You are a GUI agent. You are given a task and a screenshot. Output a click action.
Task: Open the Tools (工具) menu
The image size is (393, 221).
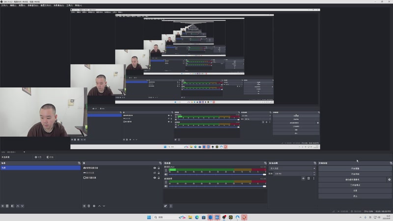click(x=69, y=5)
